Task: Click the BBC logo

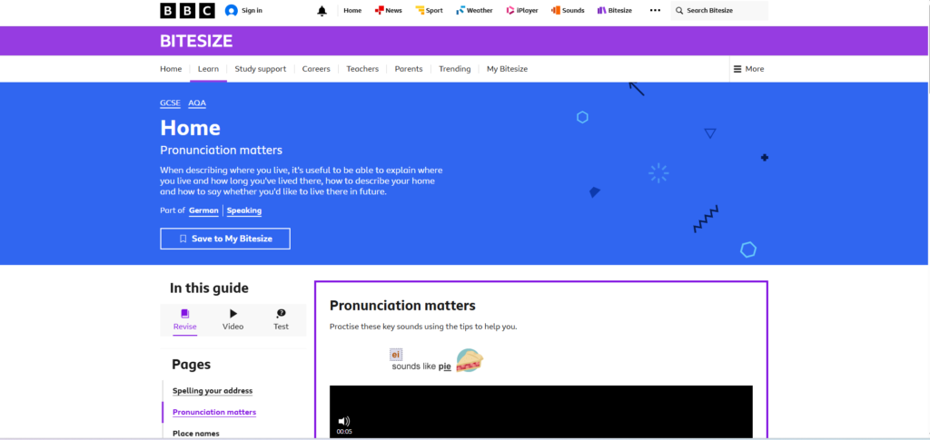Action: pyautogui.click(x=187, y=11)
